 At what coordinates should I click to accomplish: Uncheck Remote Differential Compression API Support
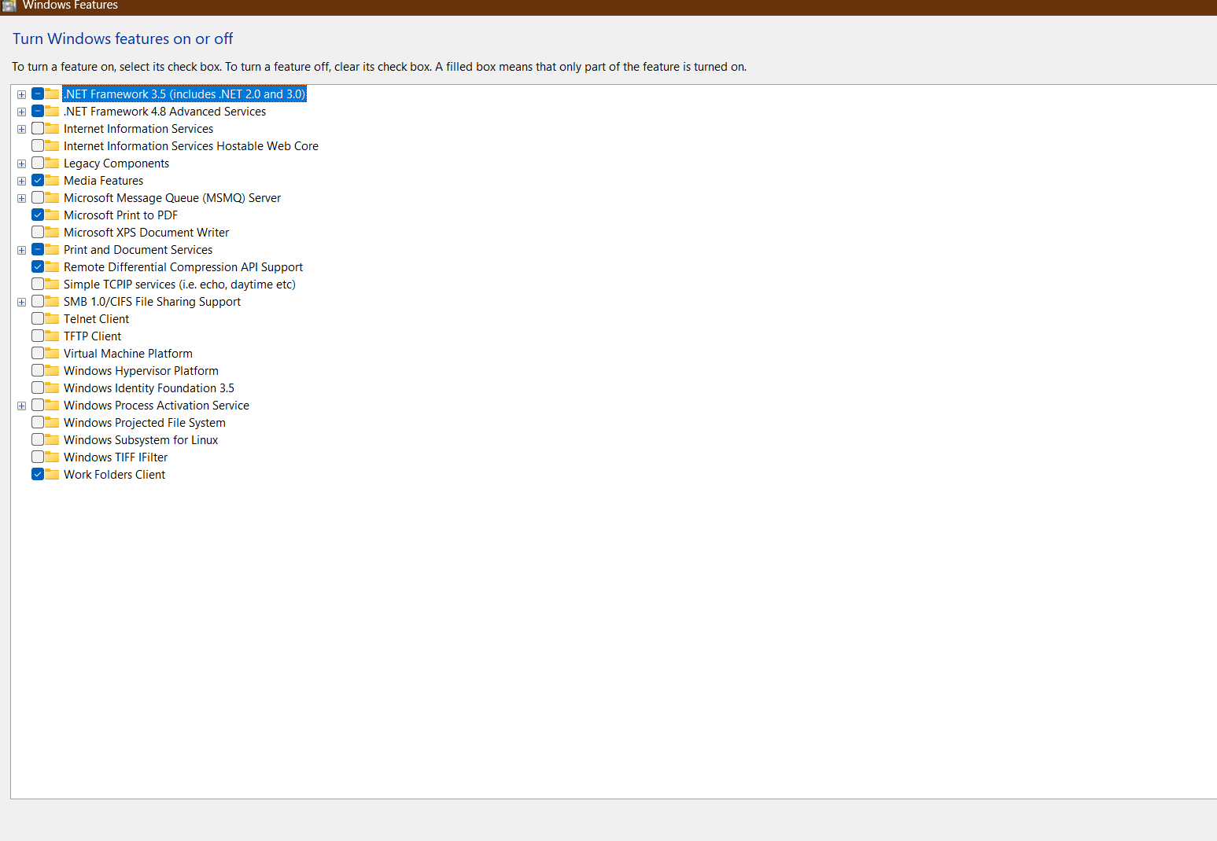click(38, 266)
